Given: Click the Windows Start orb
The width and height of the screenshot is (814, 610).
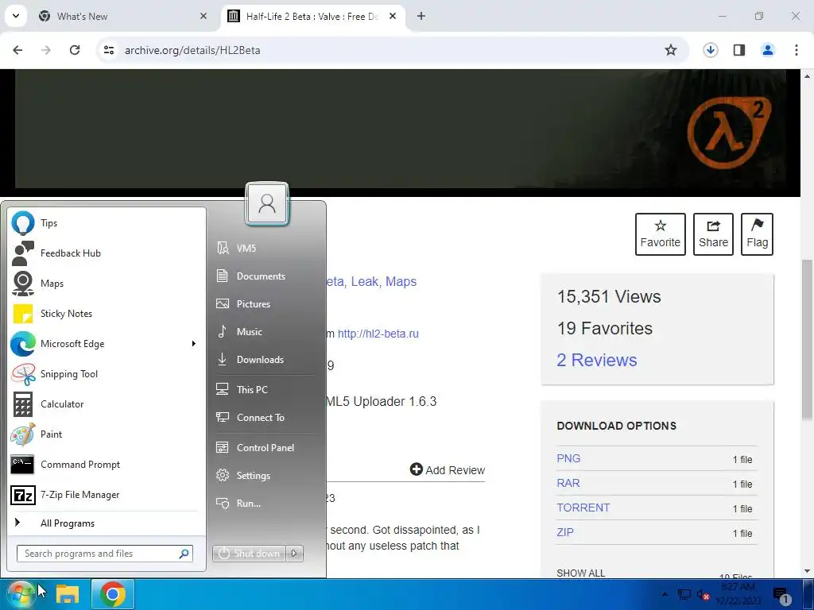Looking at the screenshot, I should [21, 594].
